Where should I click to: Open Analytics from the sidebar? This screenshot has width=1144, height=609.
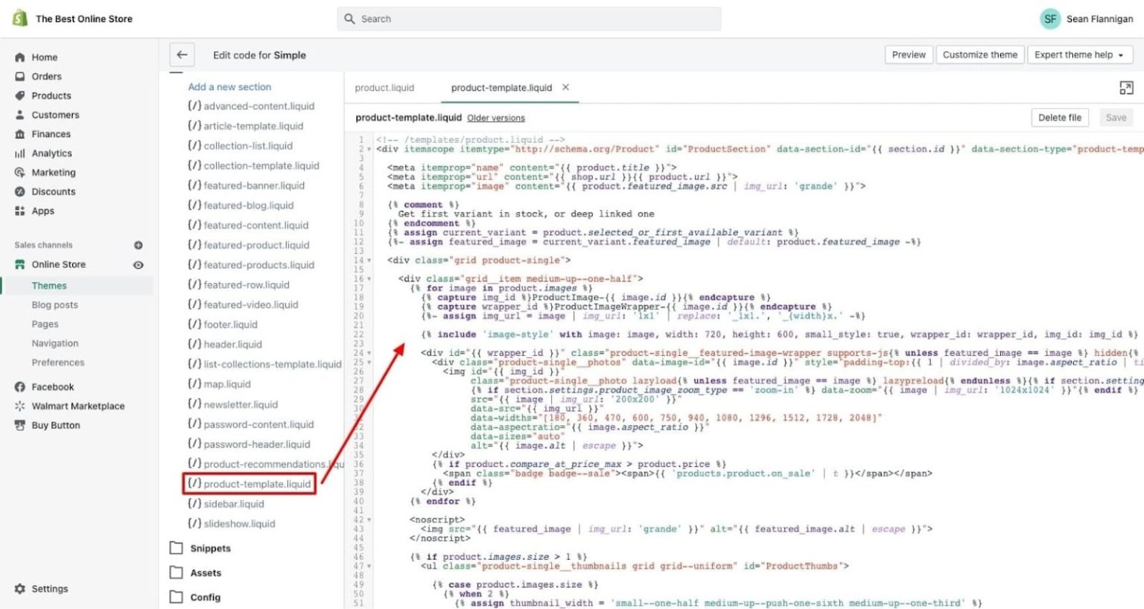pos(51,153)
